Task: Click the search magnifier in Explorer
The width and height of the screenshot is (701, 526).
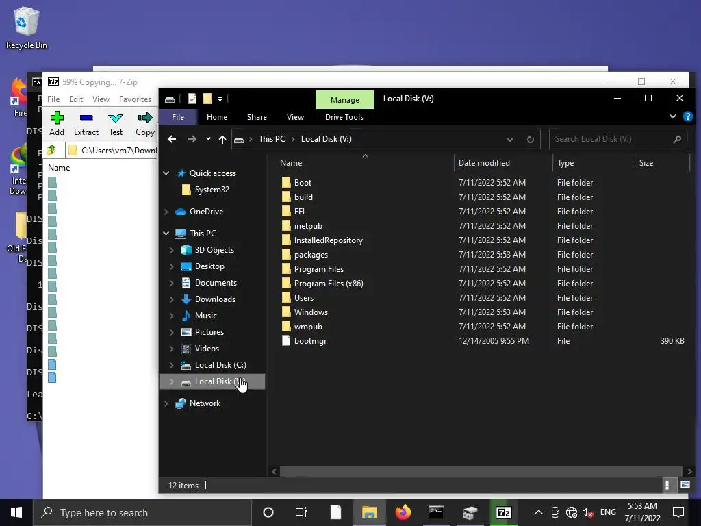Action: point(677,139)
